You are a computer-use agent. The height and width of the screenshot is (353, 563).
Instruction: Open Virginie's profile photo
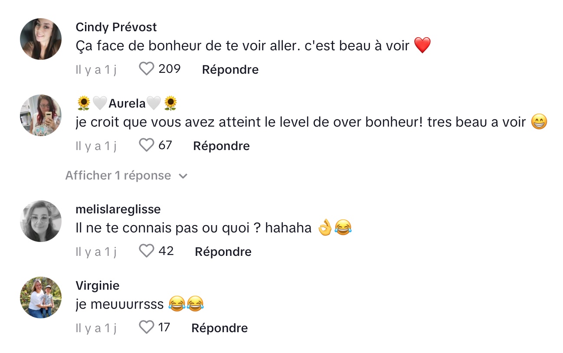tap(41, 297)
